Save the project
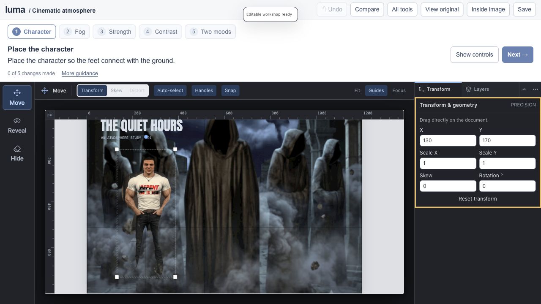541x304 pixels. pos(524,9)
